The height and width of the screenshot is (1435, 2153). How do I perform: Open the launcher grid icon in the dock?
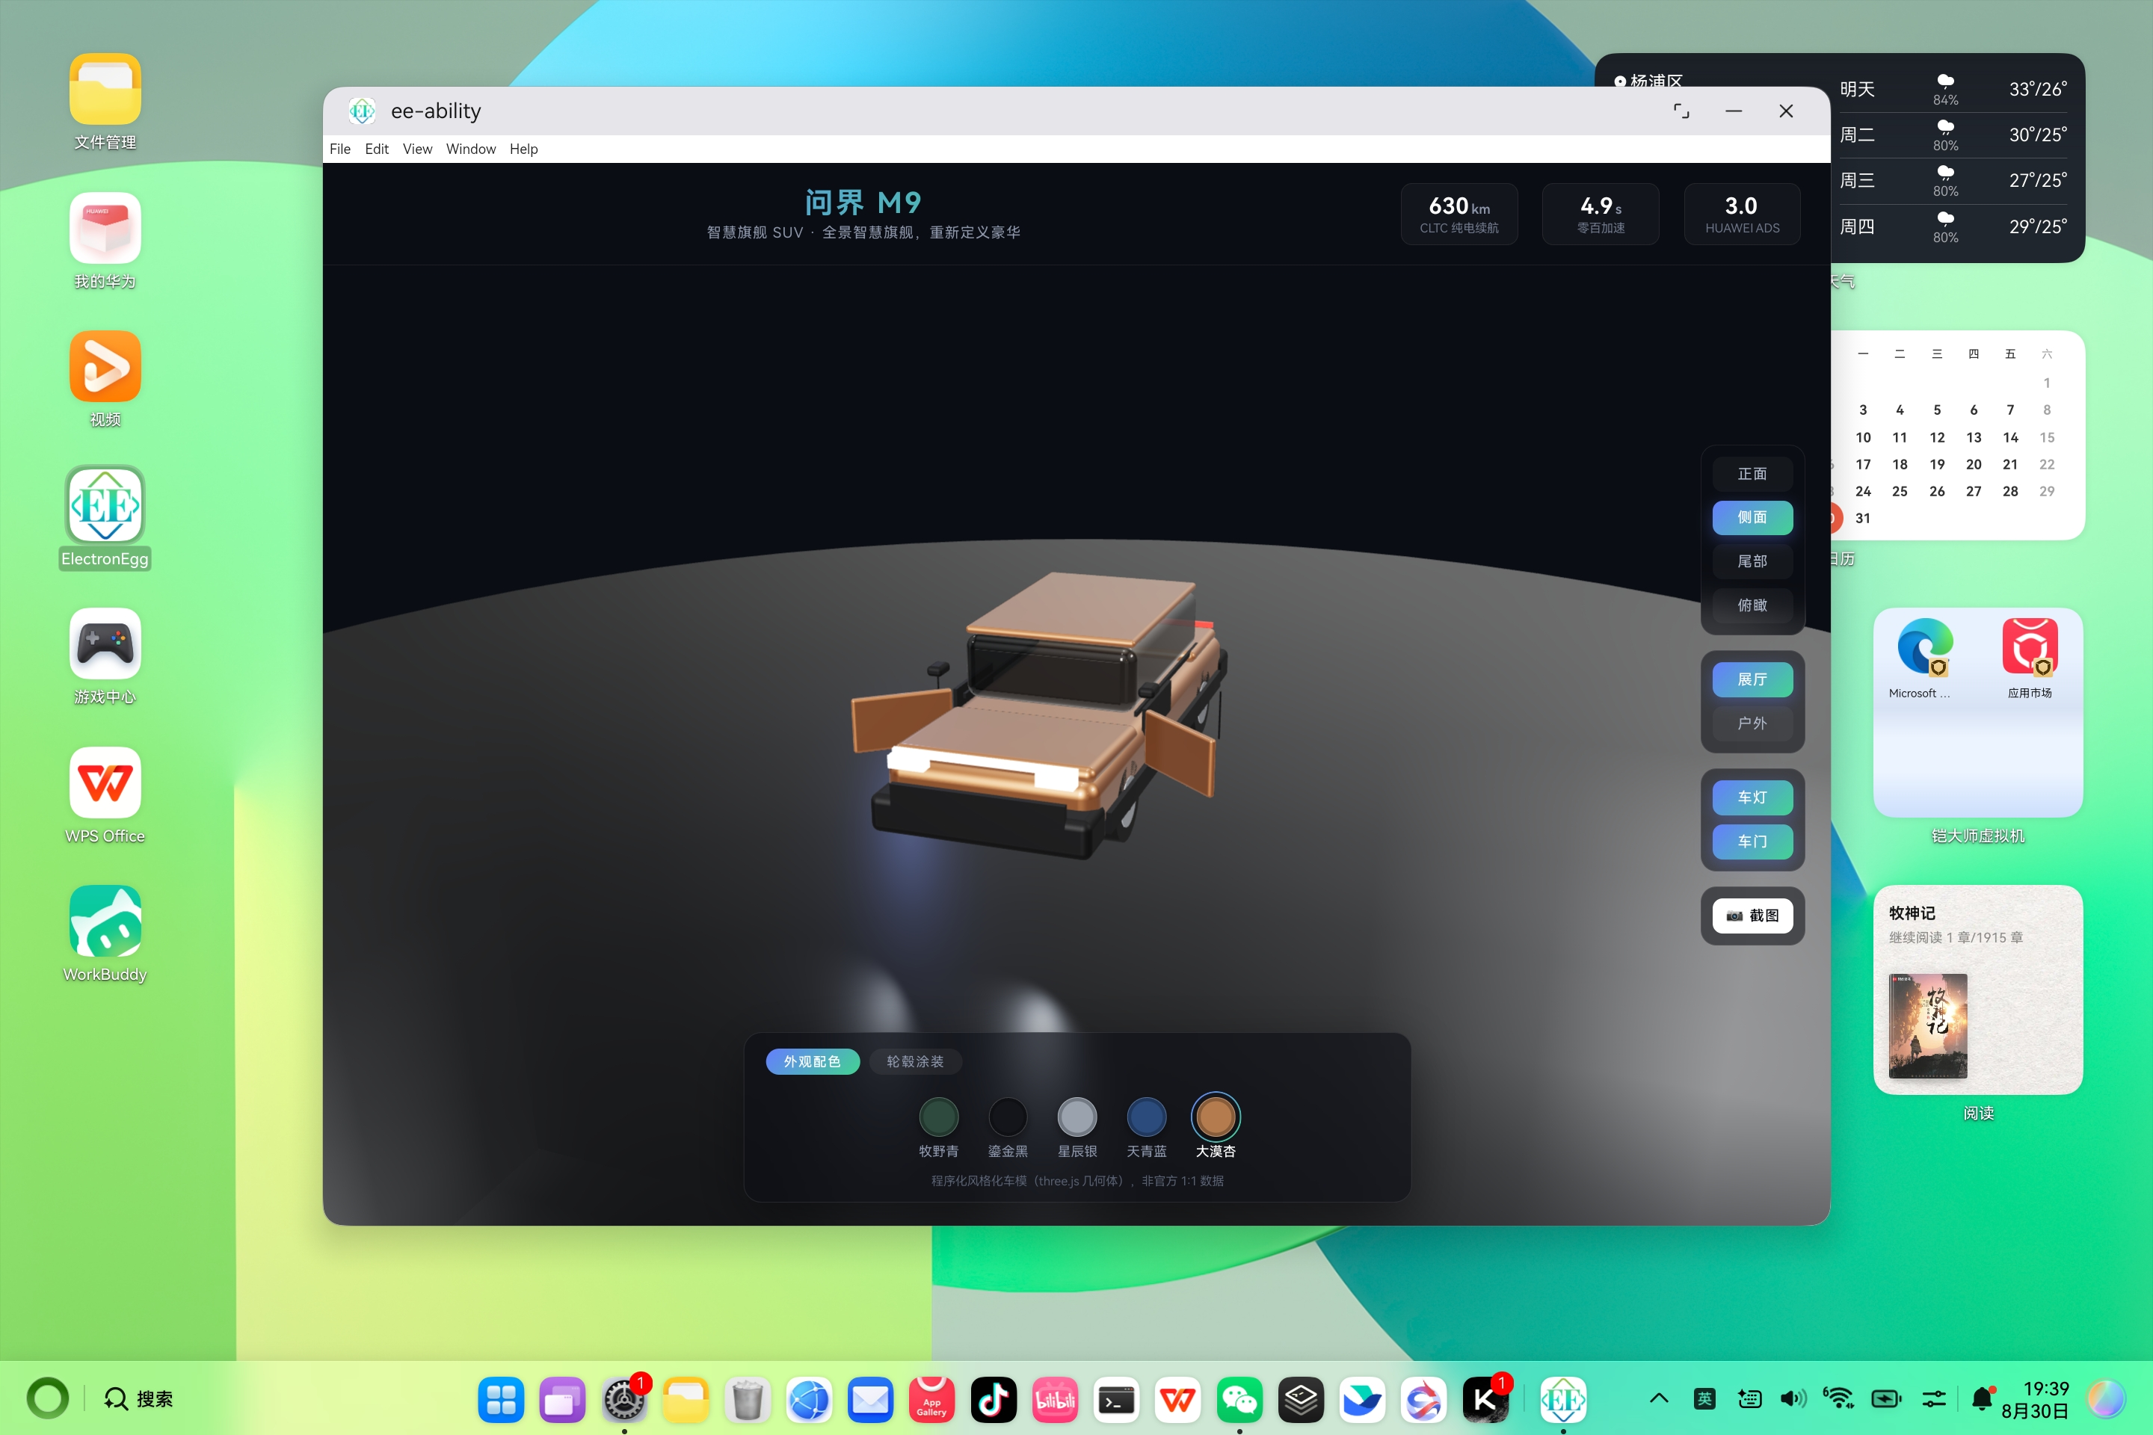click(501, 1399)
